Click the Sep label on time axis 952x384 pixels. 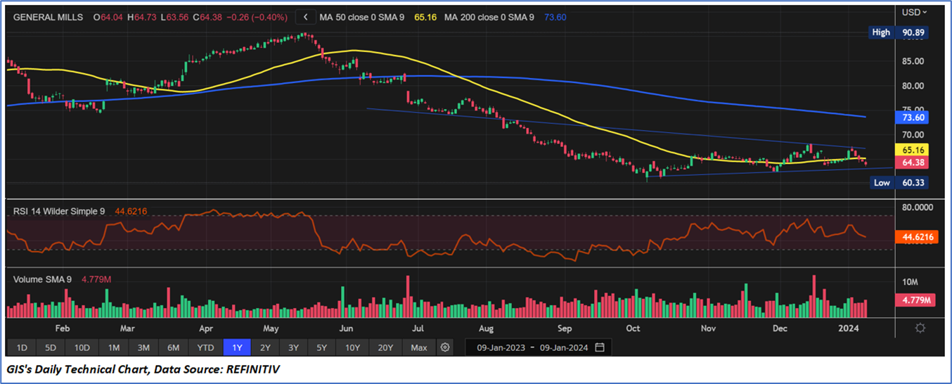tap(564, 328)
